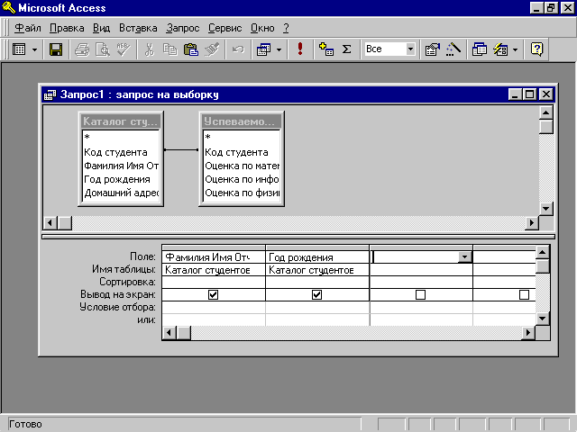Click the Query Type icon
577x432 pixels.
coord(264,49)
